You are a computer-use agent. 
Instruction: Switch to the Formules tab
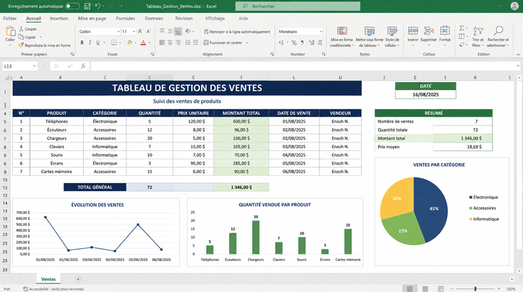125,18
